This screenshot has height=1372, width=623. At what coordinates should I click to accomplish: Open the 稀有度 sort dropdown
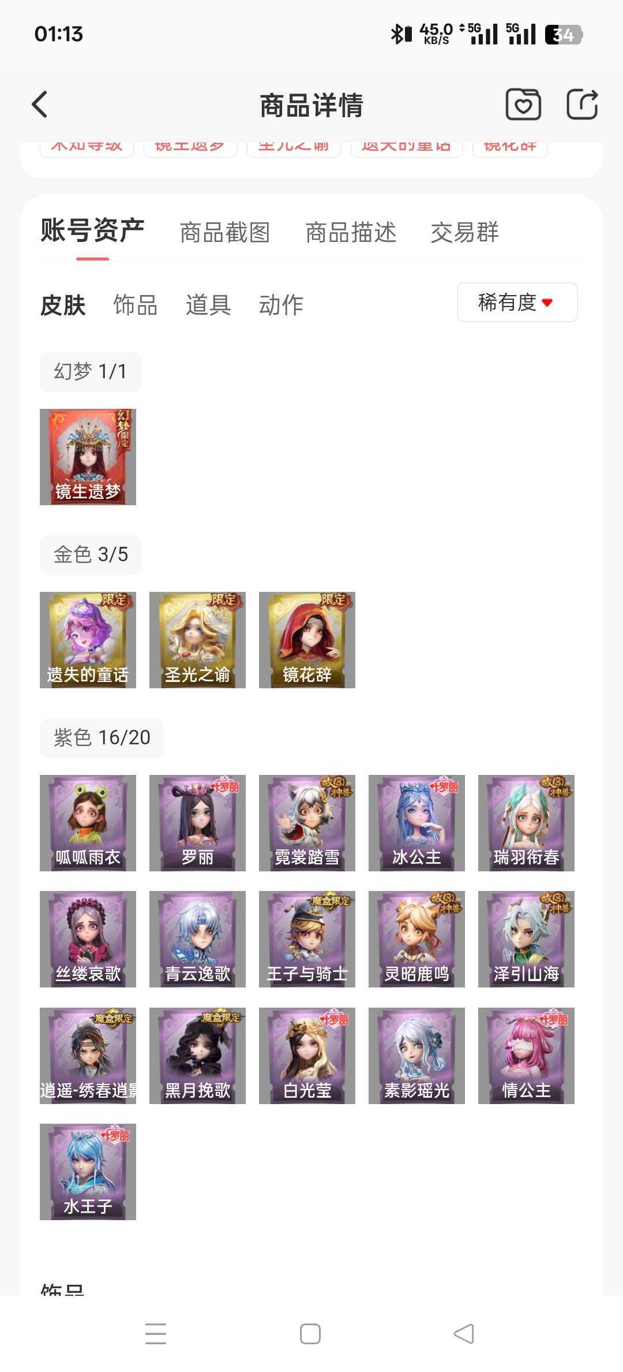point(517,302)
